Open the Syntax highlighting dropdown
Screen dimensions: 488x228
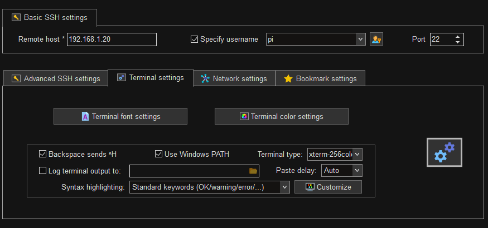pyautogui.click(x=284, y=187)
